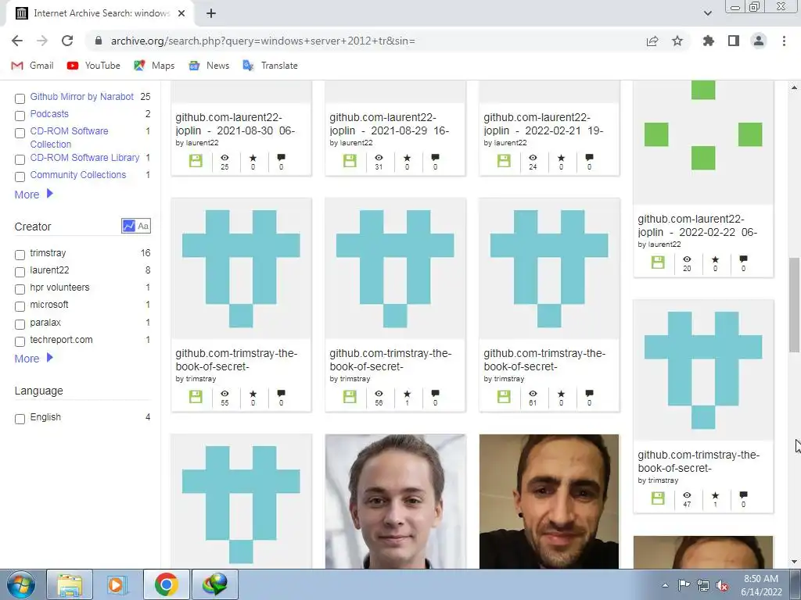Click the browser forward arrow
The width and height of the screenshot is (801, 600).
(42, 41)
